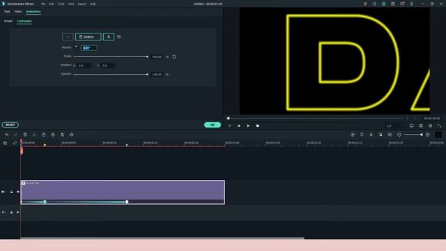Image resolution: width=446 pixels, height=251 pixels.
Task: Click the render preview circle icon
Action: click(x=353, y=135)
